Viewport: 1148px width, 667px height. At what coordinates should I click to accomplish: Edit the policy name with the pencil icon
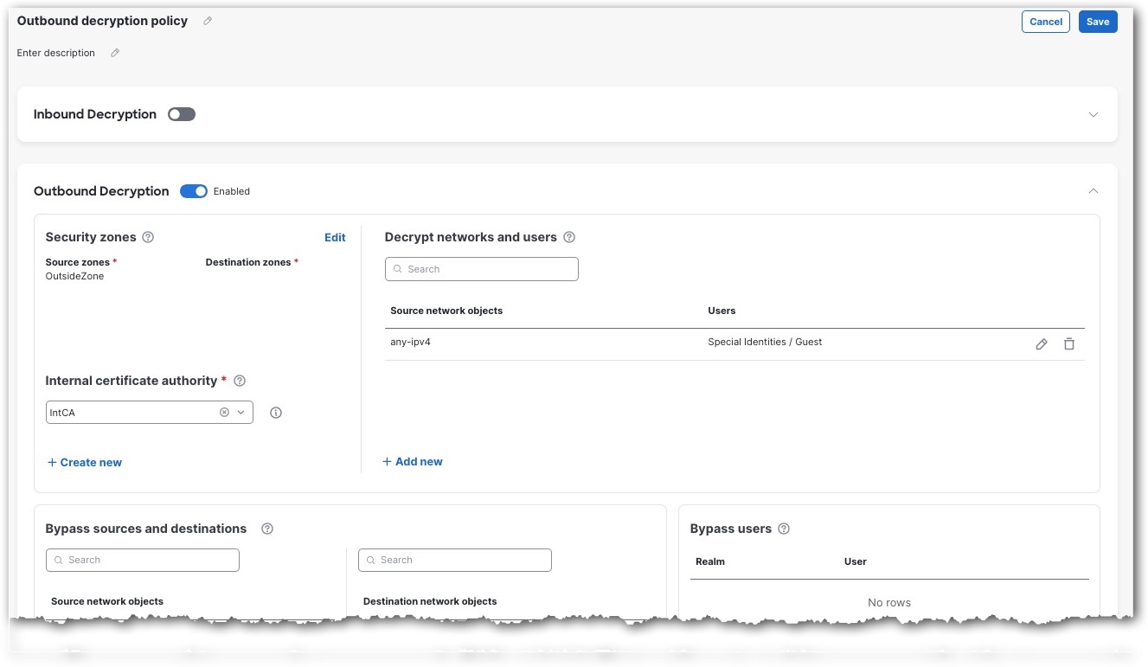tap(207, 21)
